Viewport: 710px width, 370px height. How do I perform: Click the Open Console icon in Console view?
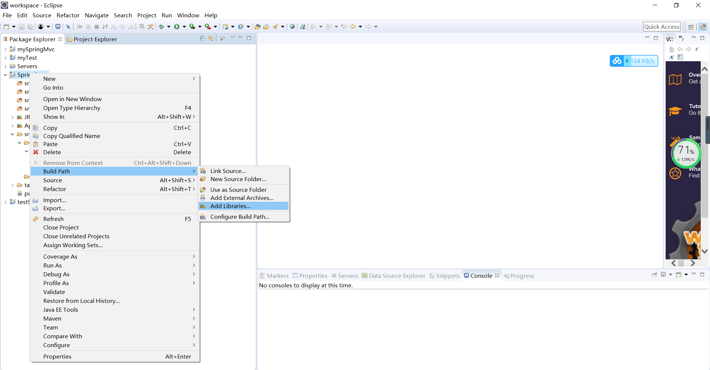(x=679, y=274)
